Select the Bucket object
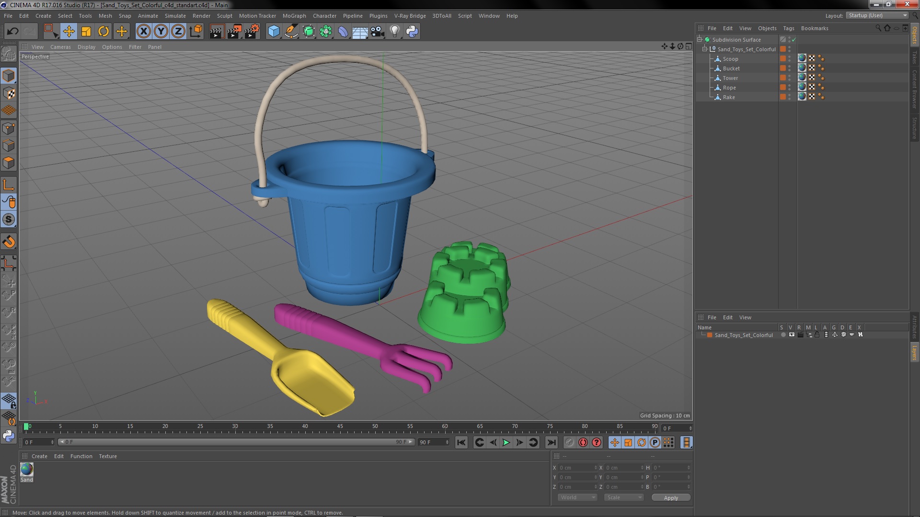Viewport: 920px width, 517px height. (731, 68)
